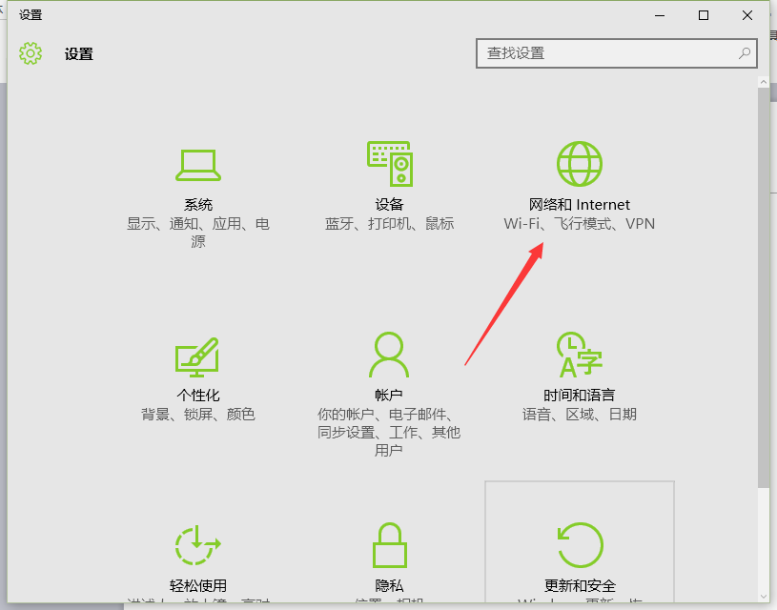Click the 网络和 Internet globe icon
777x610 pixels.
click(x=580, y=165)
